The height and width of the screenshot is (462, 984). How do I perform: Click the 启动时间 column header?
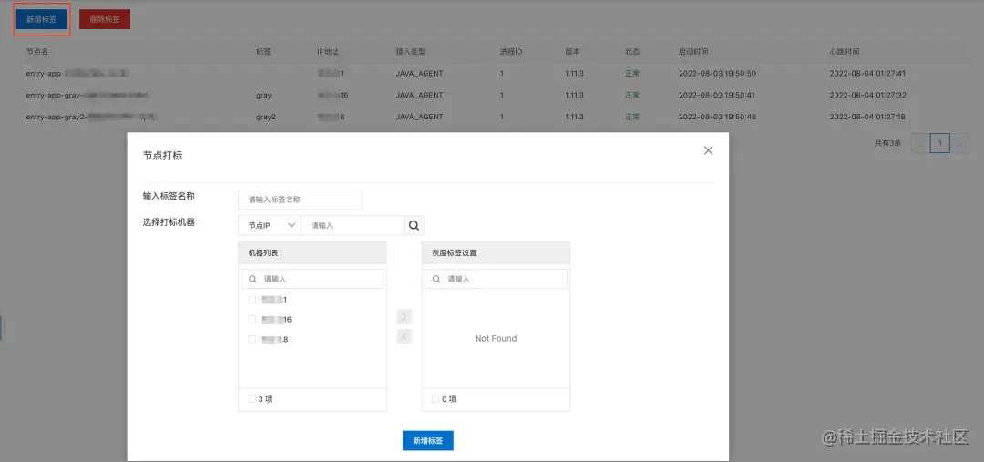pos(693,51)
